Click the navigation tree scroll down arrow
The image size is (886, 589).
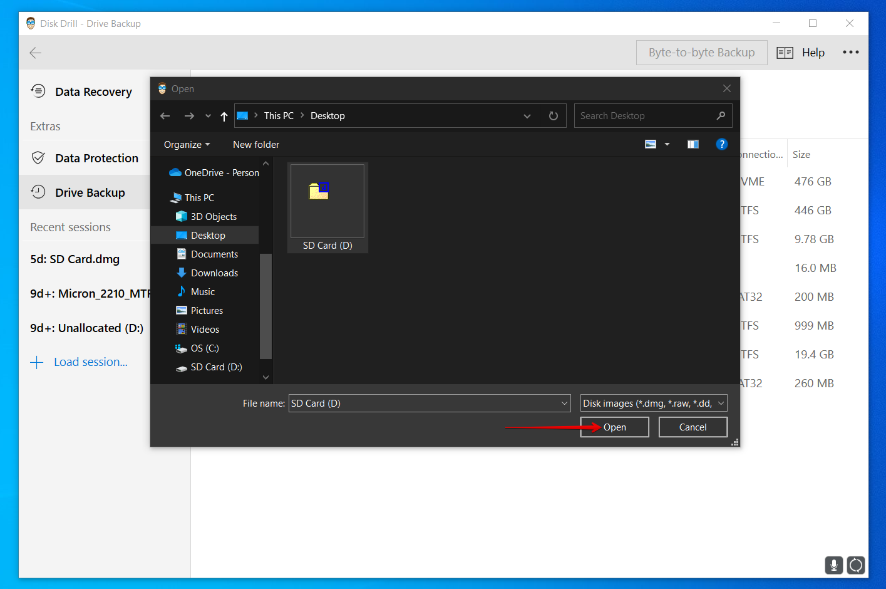265,377
